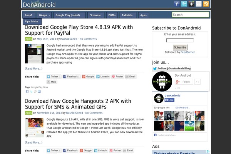Save Hangouts post to Pocket

[x=115, y=151]
